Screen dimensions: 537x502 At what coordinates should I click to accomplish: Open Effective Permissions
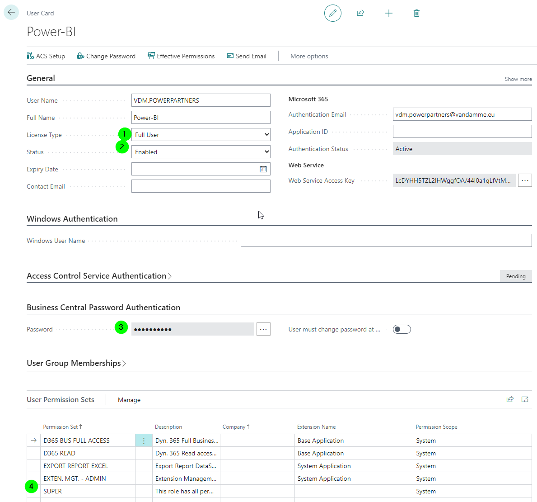pos(181,56)
